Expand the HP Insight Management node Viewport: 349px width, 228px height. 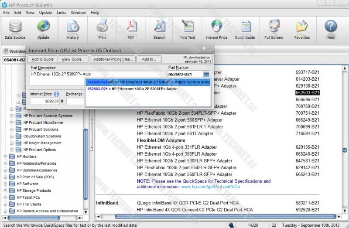pyautogui.click(x=12, y=143)
